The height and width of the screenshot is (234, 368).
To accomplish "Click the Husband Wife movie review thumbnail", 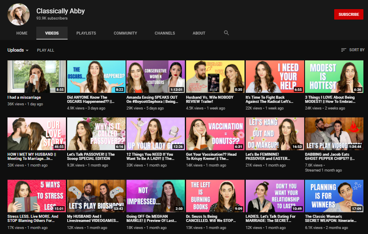I will 215,77.
